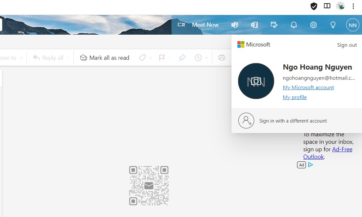This screenshot has height=217, width=362.
Task: Click the Ad badge label
Action: pos(302,165)
